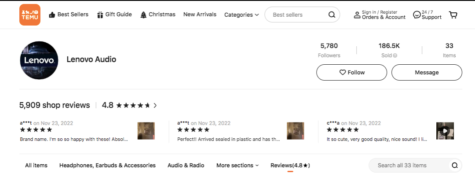Open the first review's photo thumbnail
The image size is (475, 177).
pos(146,131)
